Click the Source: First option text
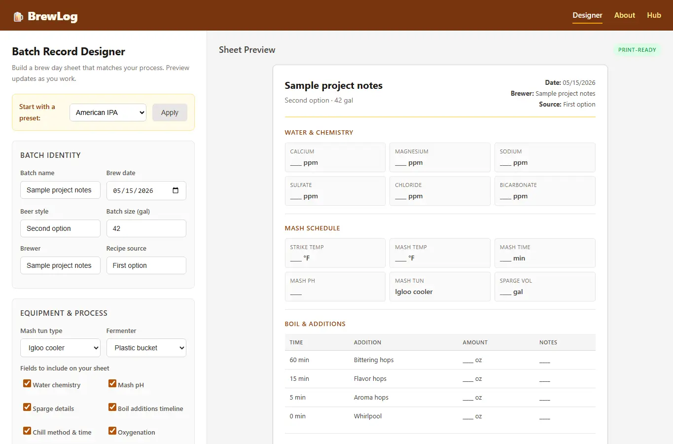 pos(567,105)
